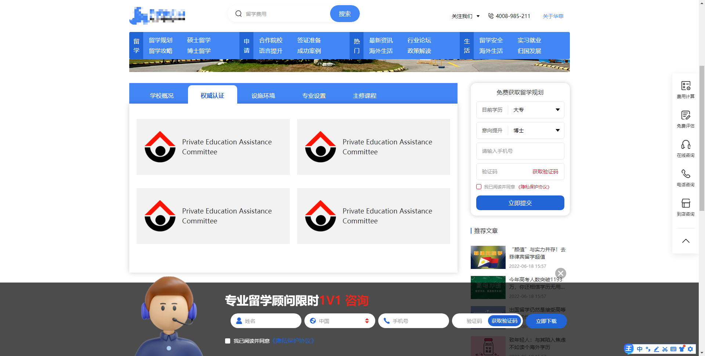Switch to the 主修课程 tab

pyautogui.click(x=365, y=96)
